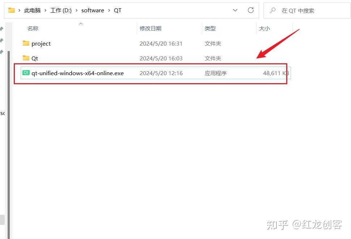Click the search magnifier icon
The width and height of the screenshot is (351, 239).
272,10
